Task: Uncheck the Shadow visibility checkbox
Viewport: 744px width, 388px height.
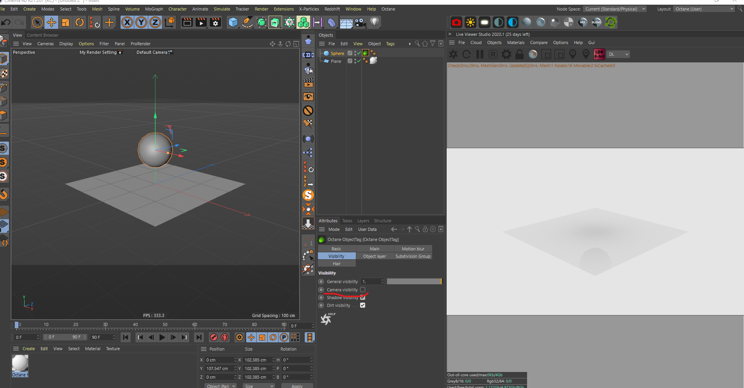Action: pyautogui.click(x=362, y=298)
